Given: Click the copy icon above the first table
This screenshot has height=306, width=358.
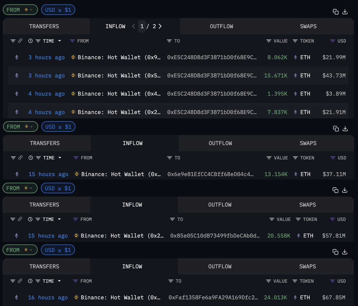Looking at the screenshot, I should 336,11.
